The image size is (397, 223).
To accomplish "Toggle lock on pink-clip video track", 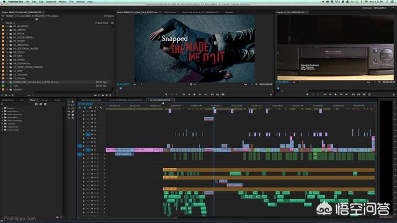I will [x=84, y=150].
